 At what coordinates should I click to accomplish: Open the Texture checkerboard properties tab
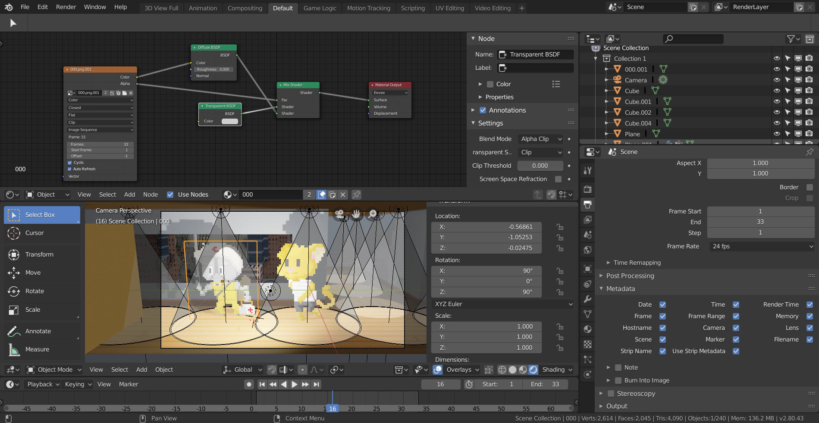(587, 345)
